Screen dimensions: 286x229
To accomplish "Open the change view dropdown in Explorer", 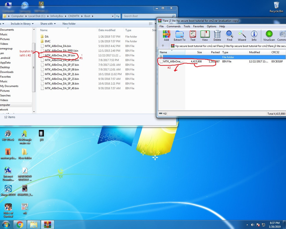I will click(x=155, y=23).
